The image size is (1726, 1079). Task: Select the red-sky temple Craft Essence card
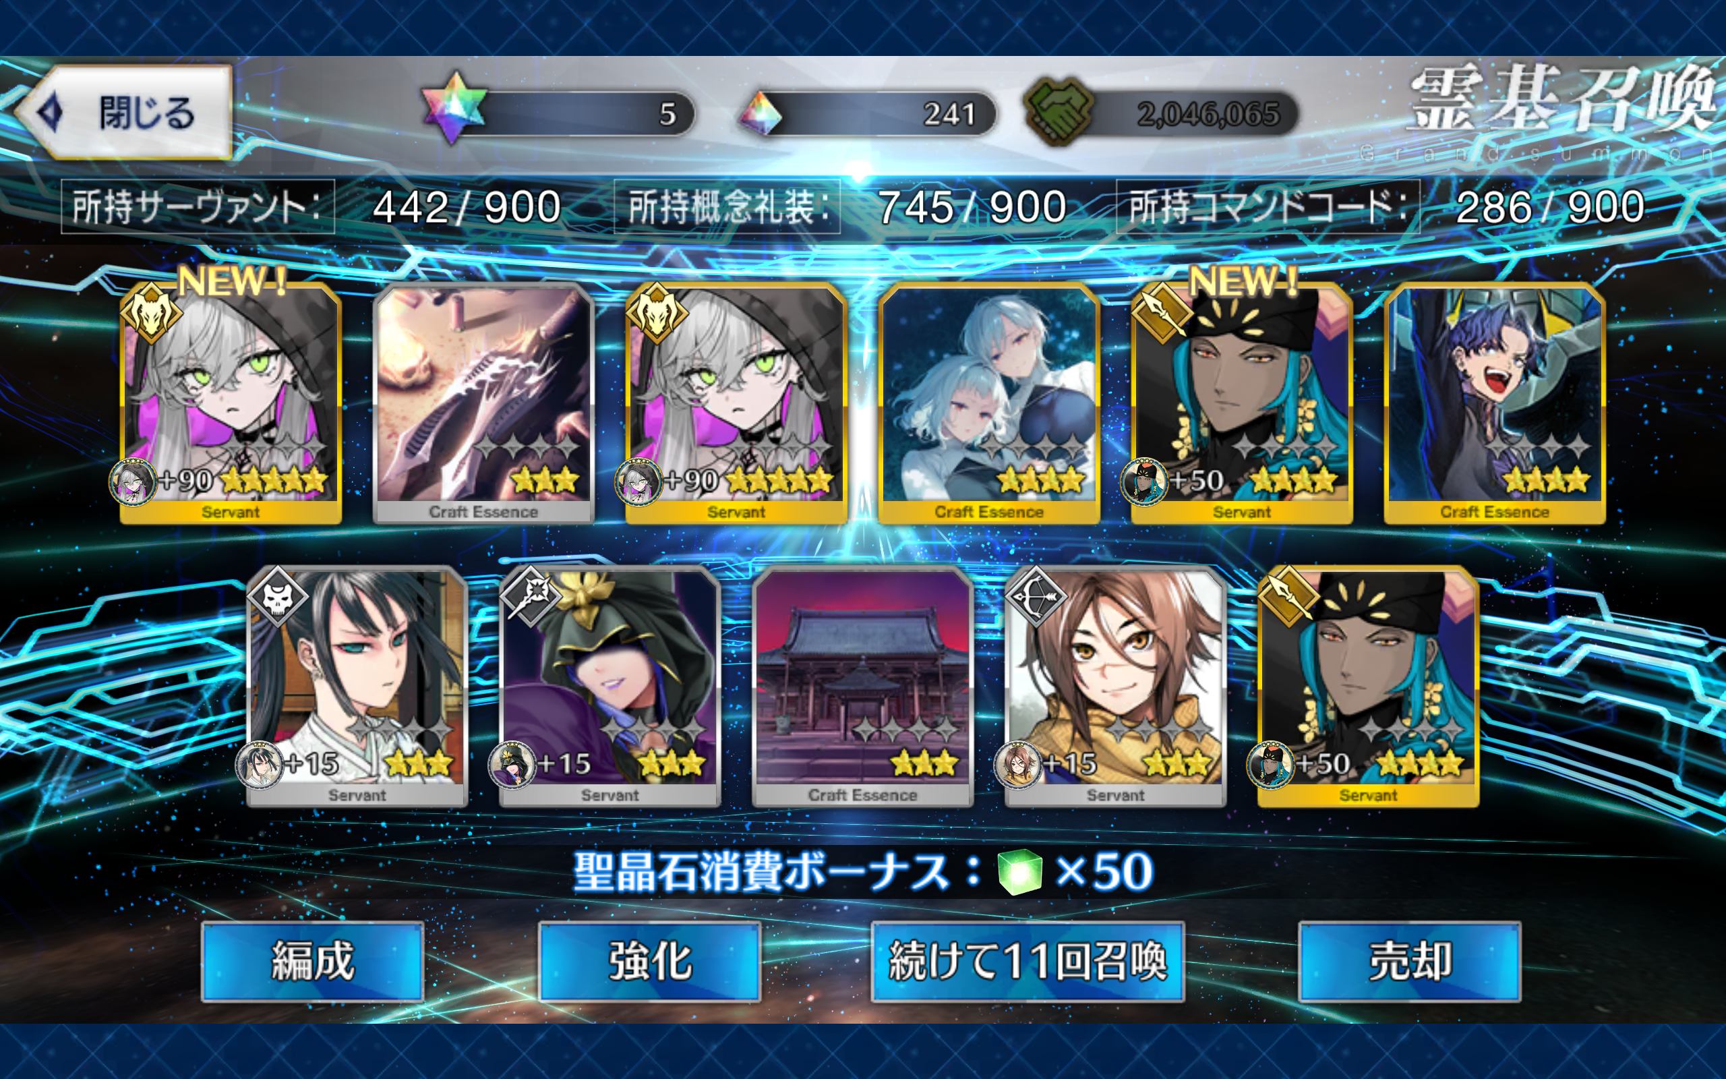click(x=863, y=687)
